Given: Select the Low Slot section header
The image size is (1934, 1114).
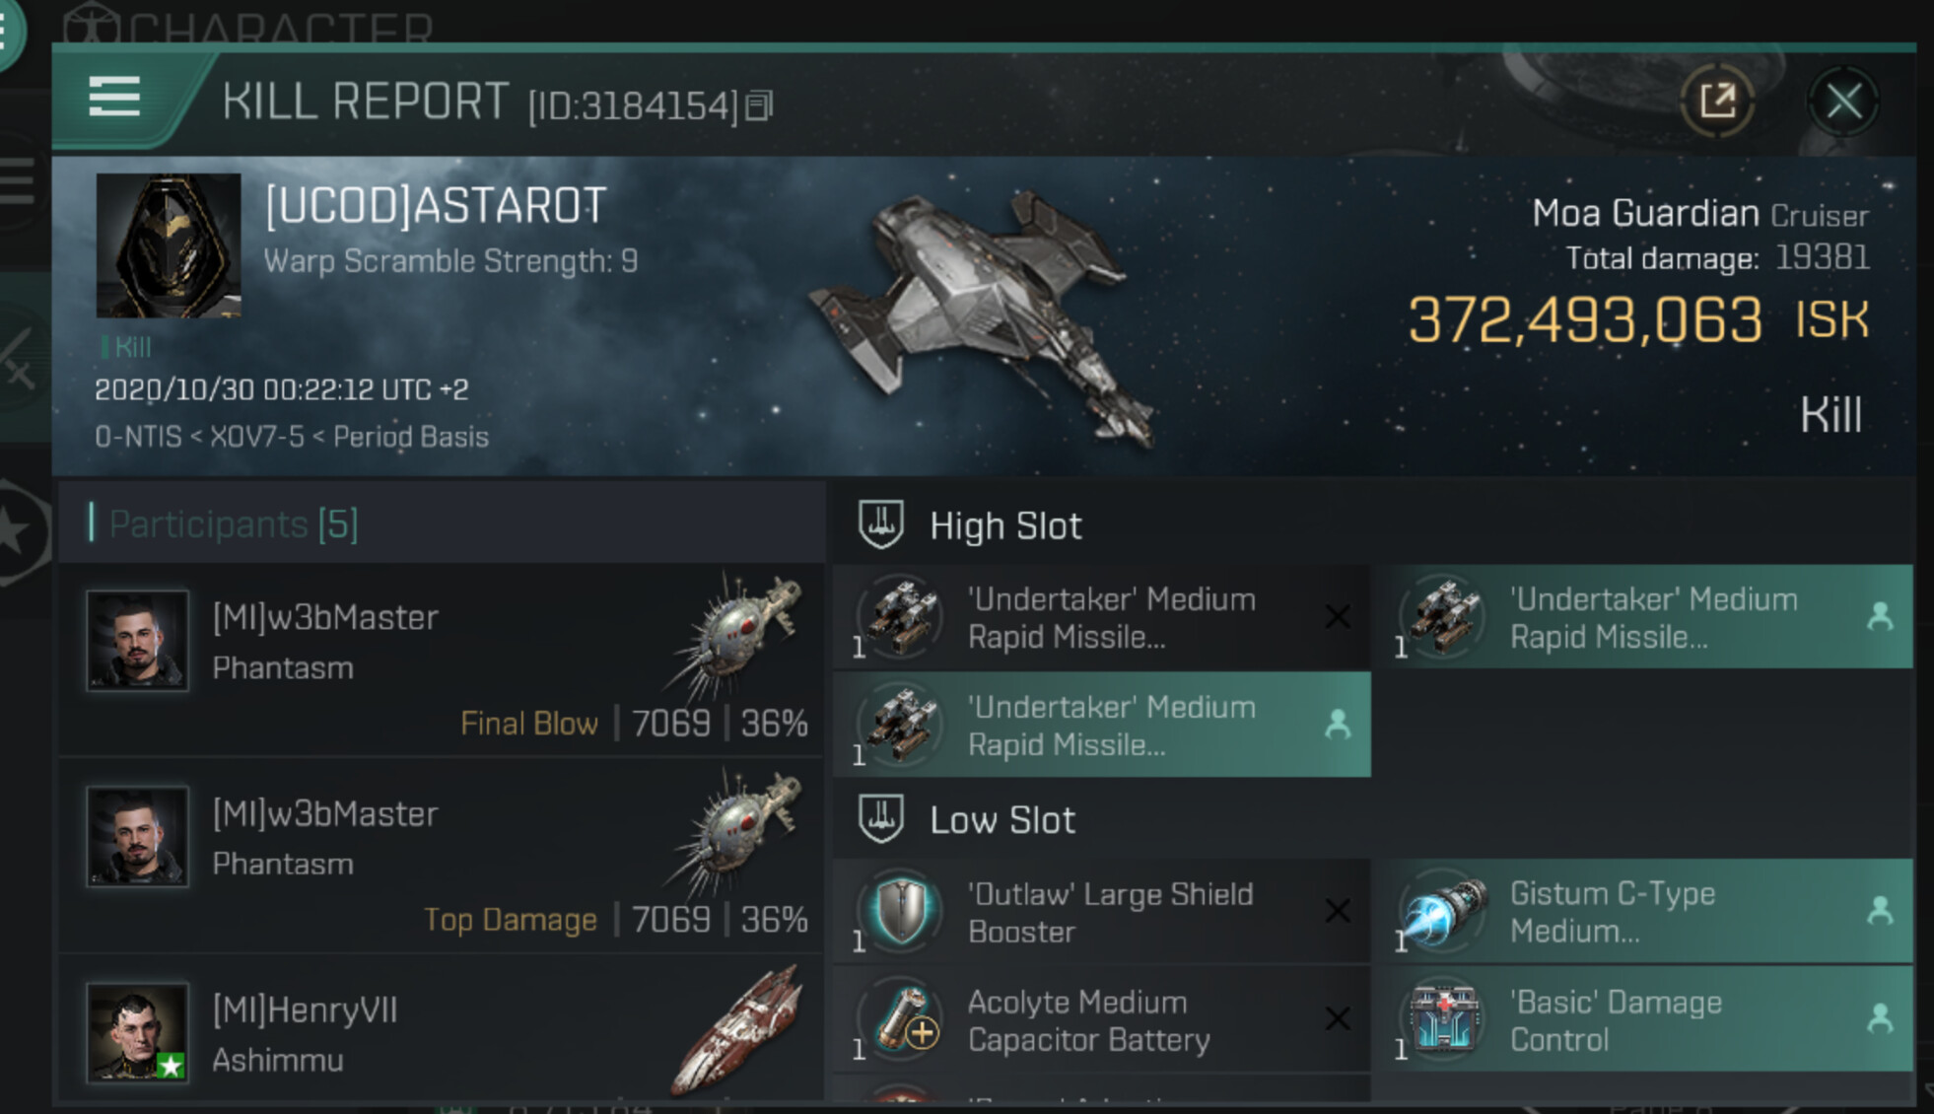Looking at the screenshot, I should [1002, 820].
